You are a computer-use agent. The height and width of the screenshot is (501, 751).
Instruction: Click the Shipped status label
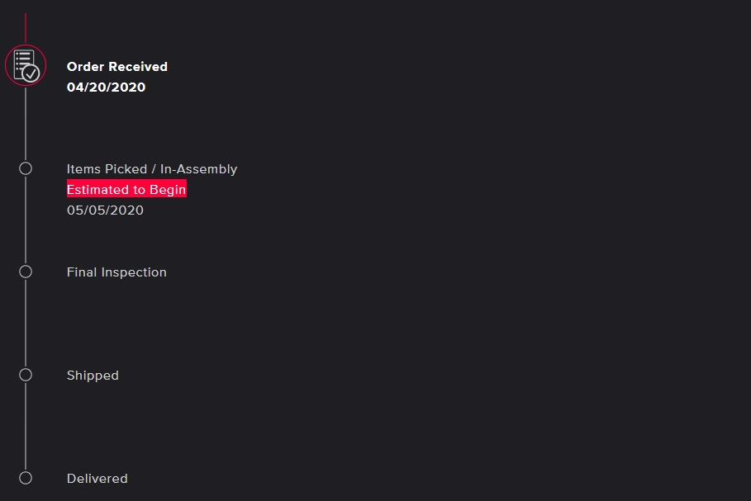pyautogui.click(x=93, y=376)
